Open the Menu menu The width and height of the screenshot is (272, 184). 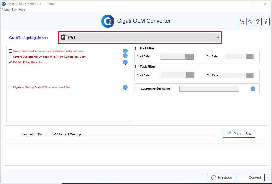(x=6, y=10)
